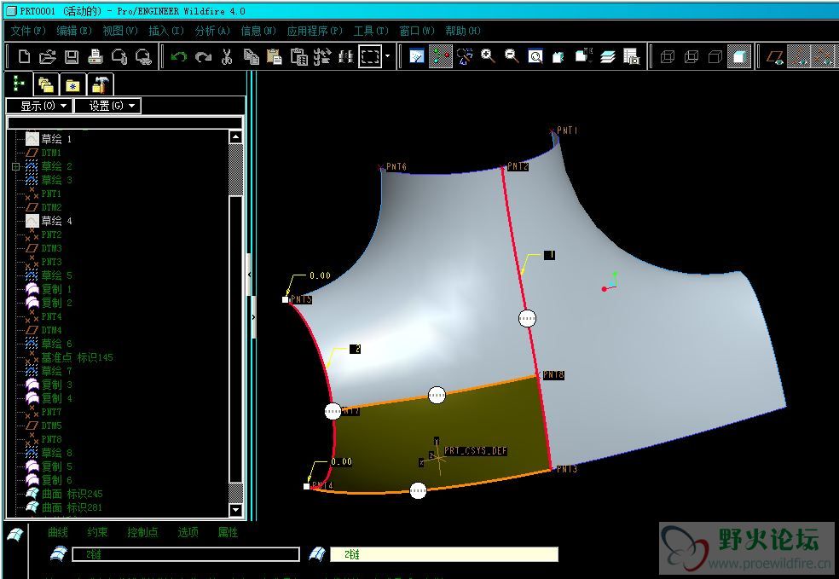Select the Model Tree navigator tab
Viewport: 839px width, 579px height.
click(19, 84)
